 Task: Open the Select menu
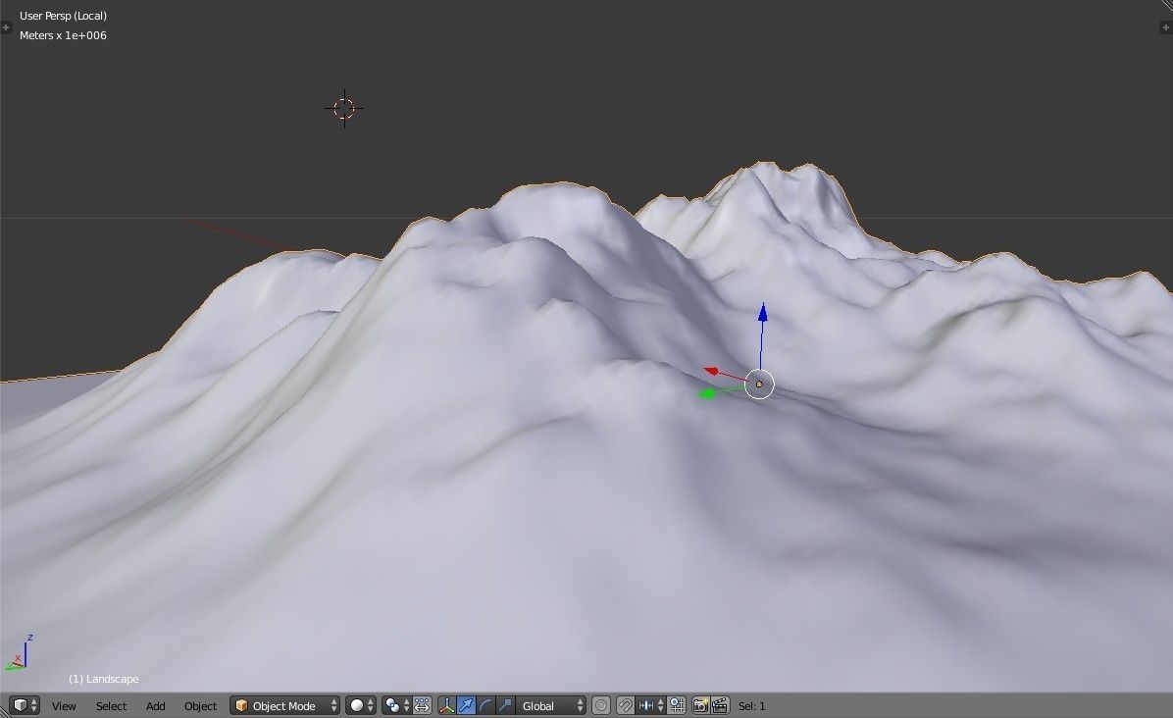click(111, 706)
